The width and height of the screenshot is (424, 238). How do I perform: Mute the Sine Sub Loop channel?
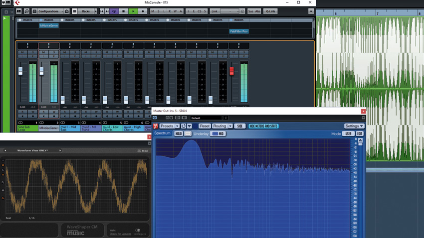click(x=22, y=52)
